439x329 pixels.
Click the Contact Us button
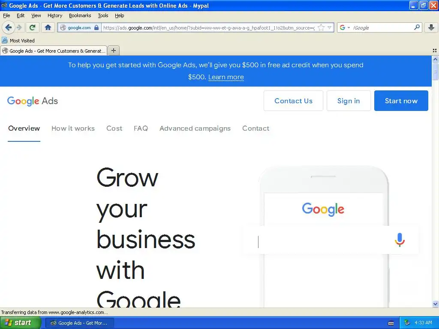coord(293,101)
